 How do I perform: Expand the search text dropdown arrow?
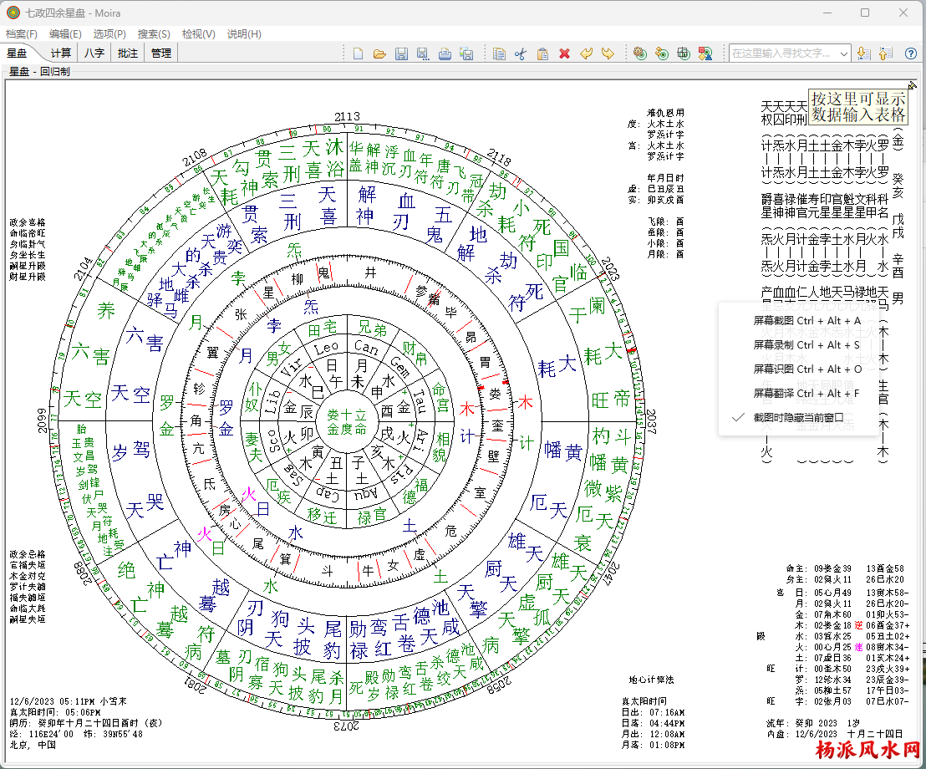[x=844, y=53]
